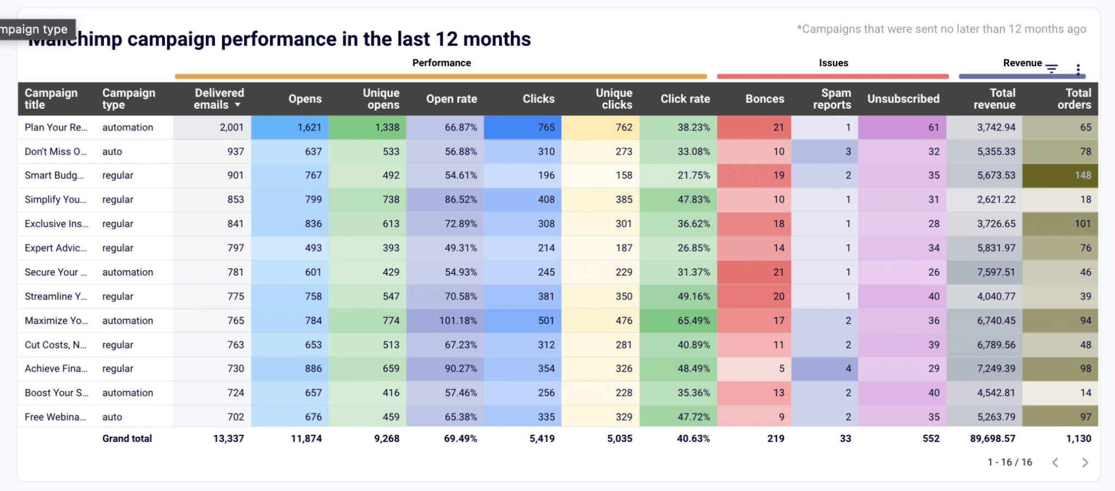
Task: Click the sort arrow on Delivered emails
Action: click(237, 105)
